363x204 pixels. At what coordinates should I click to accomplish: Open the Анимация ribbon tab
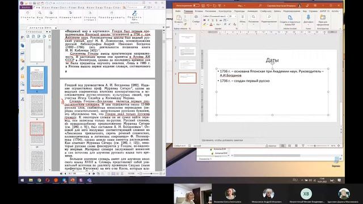tap(252, 11)
